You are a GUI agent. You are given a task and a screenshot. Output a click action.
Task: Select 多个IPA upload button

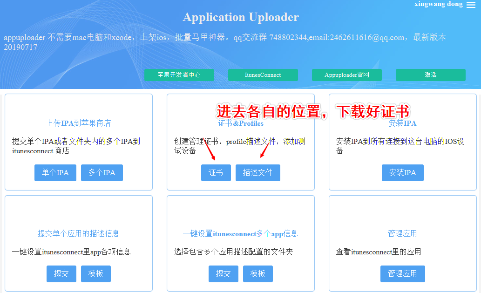pyautogui.click(x=102, y=173)
